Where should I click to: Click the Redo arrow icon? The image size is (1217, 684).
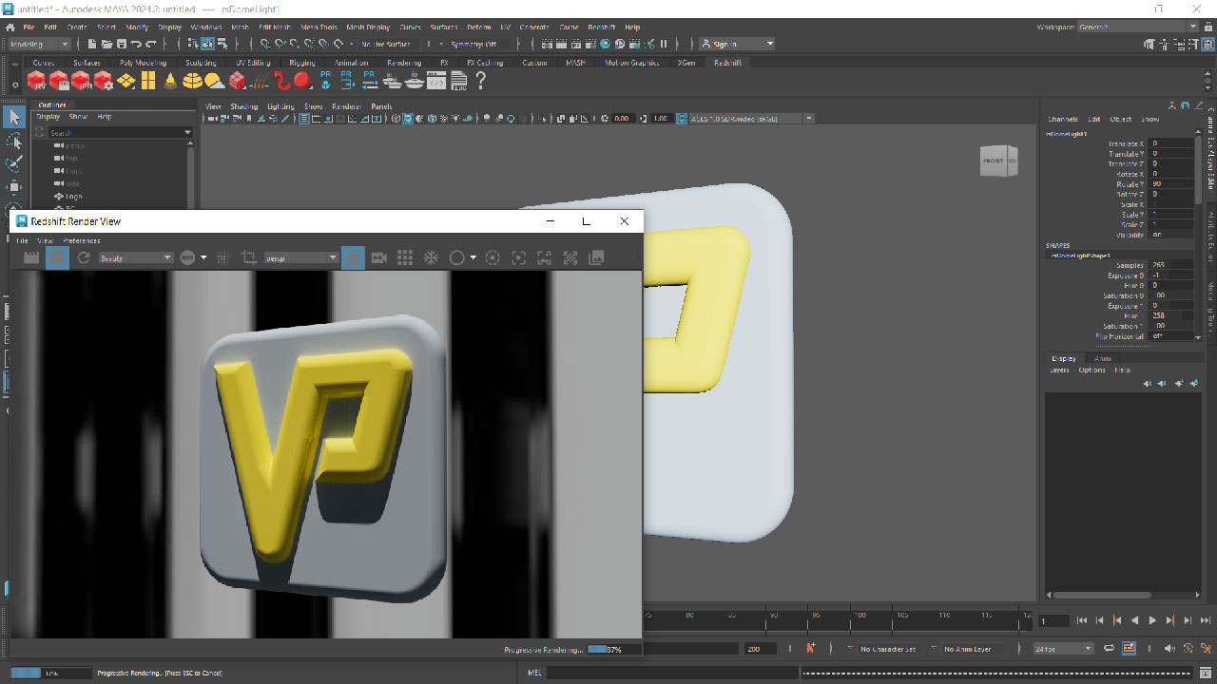click(150, 44)
